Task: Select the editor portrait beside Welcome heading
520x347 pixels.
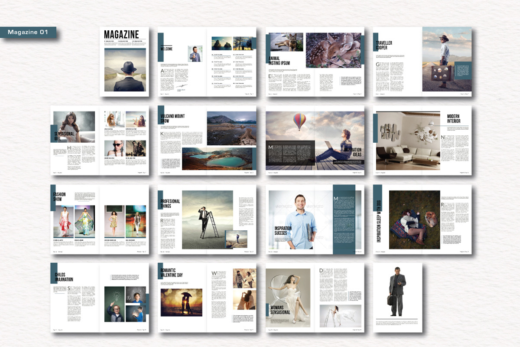Action: tap(195, 53)
